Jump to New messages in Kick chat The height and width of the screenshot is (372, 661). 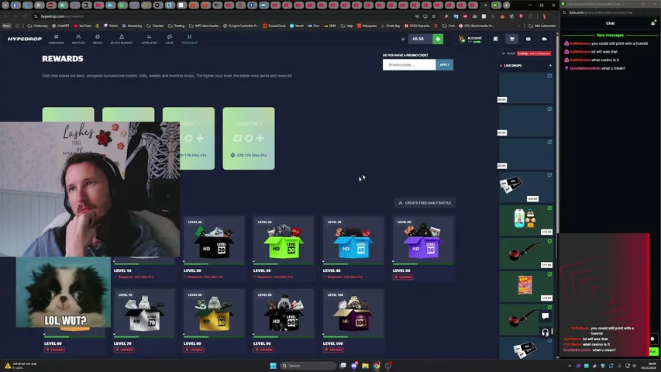610,35
